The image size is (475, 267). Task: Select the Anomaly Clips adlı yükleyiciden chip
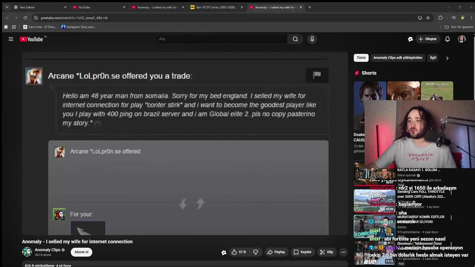click(398, 58)
